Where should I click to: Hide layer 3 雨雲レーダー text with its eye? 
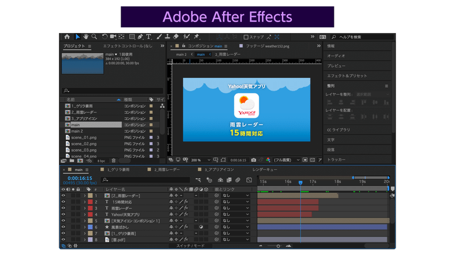(63, 208)
